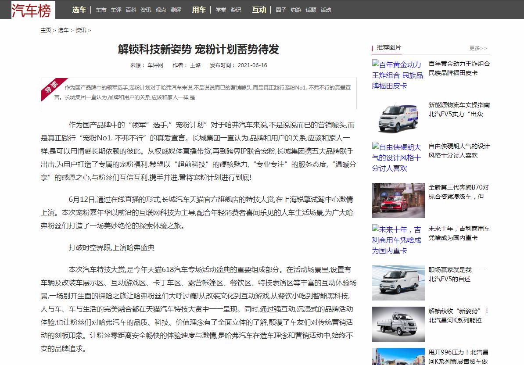Click the paragraph starting 本次汽车特技大赏

pos(198,309)
